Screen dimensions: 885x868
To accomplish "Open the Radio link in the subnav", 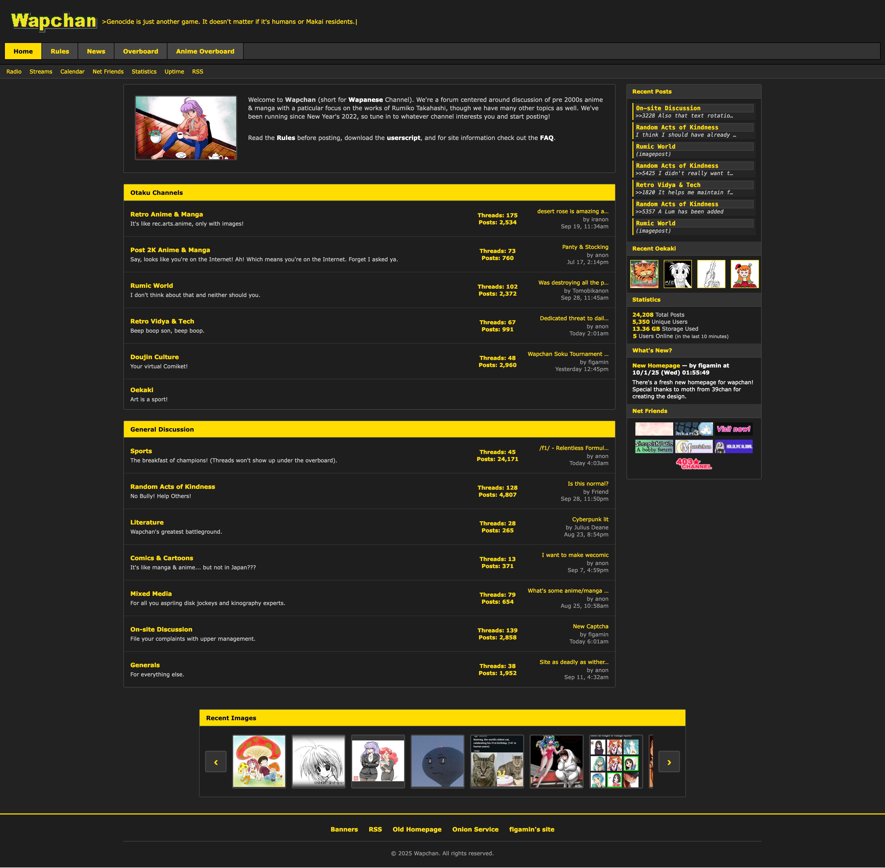I will pos(14,72).
